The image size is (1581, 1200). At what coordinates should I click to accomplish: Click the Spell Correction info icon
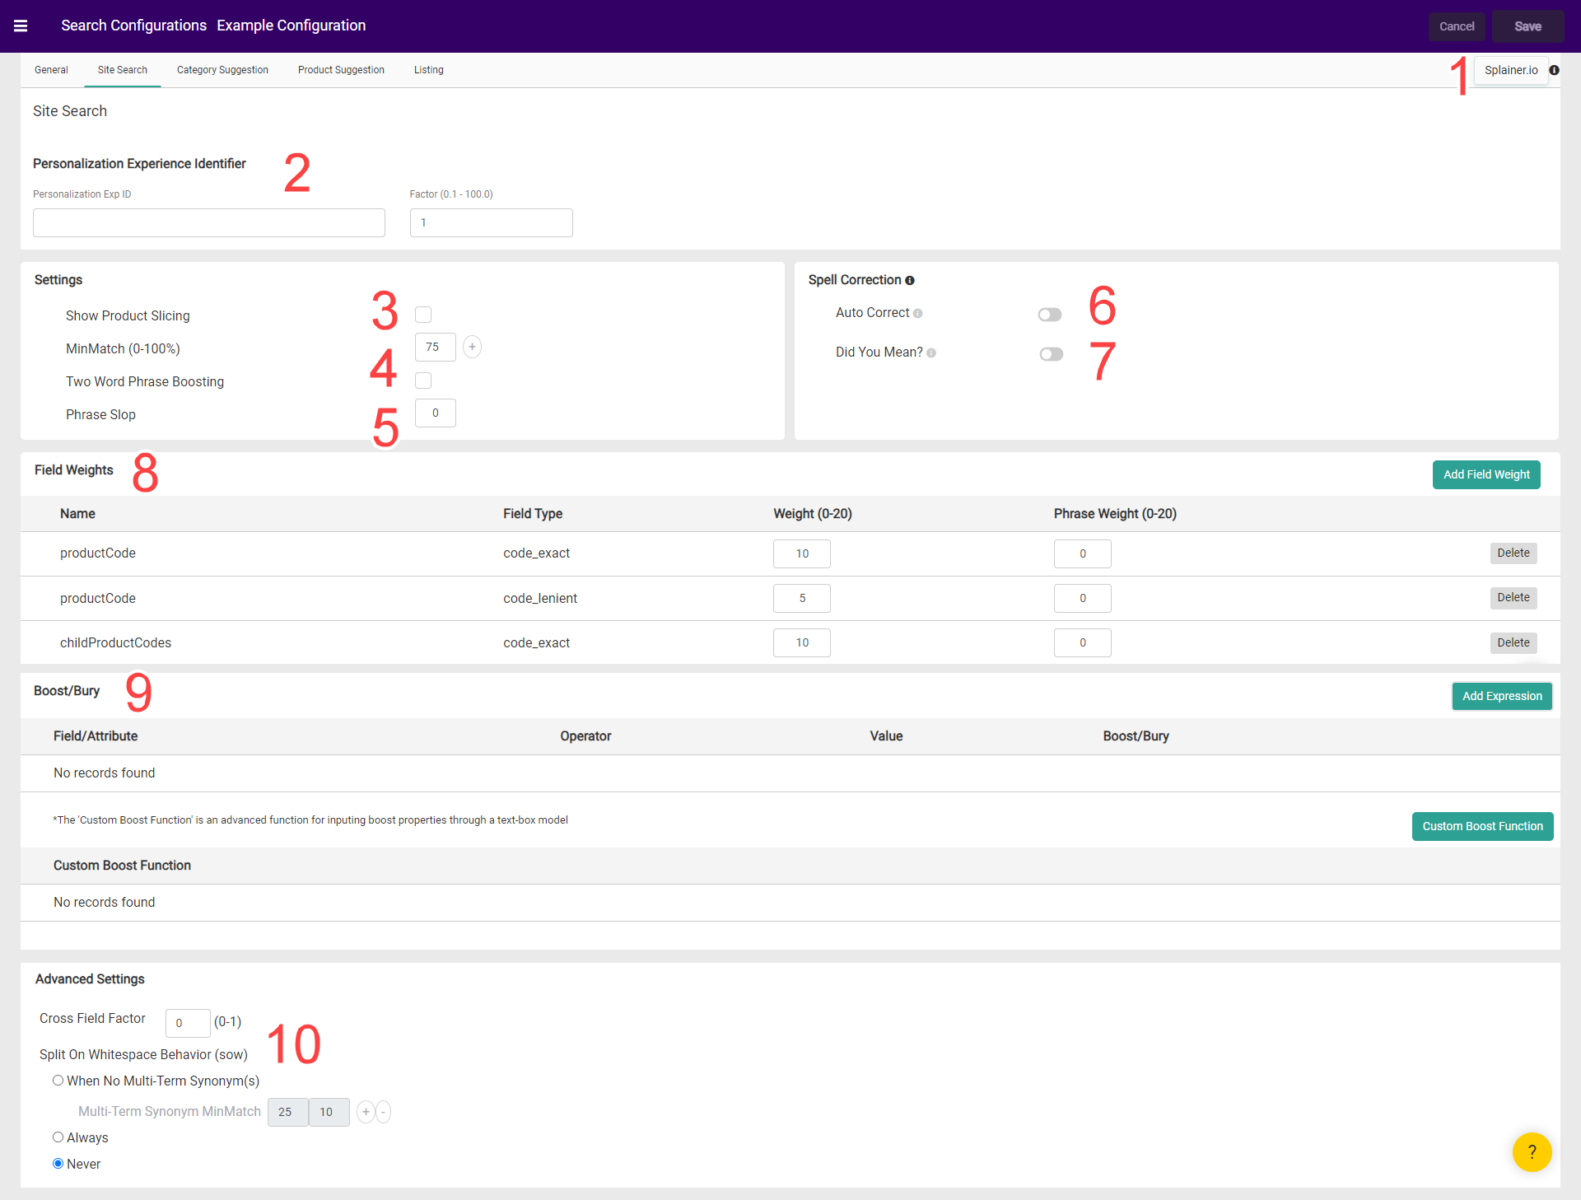pos(910,280)
